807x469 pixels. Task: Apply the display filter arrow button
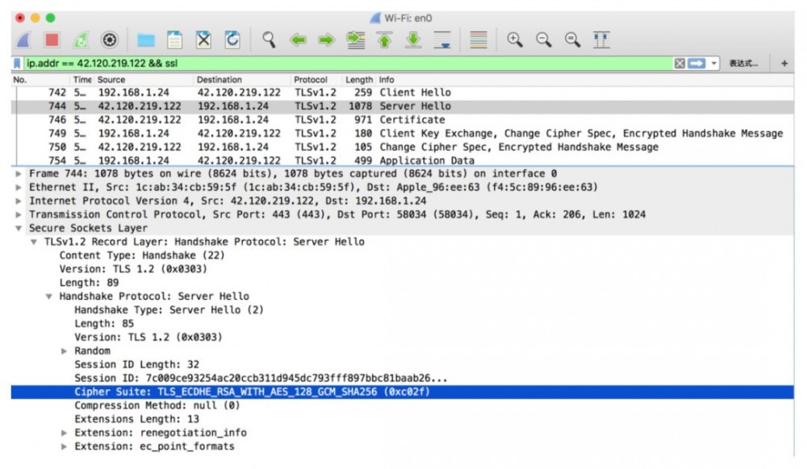696,63
